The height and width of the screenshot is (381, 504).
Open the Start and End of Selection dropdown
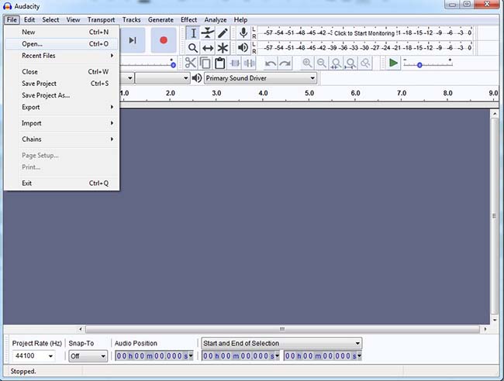[281, 343]
